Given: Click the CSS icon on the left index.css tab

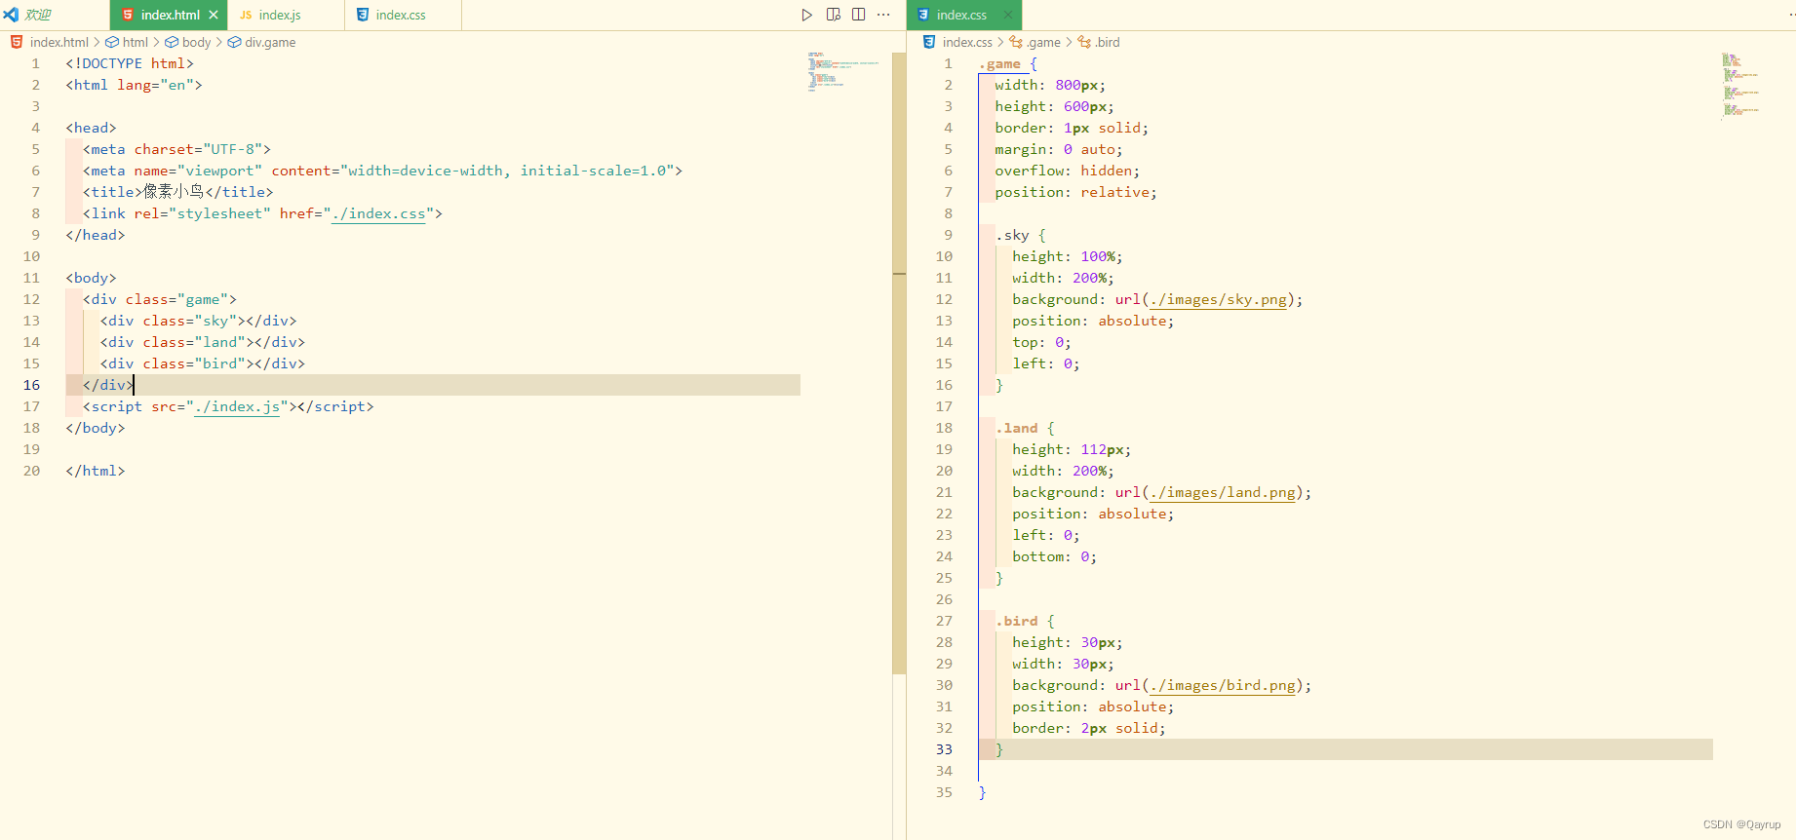Looking at the screenshot, I should [x=363, y=15].
